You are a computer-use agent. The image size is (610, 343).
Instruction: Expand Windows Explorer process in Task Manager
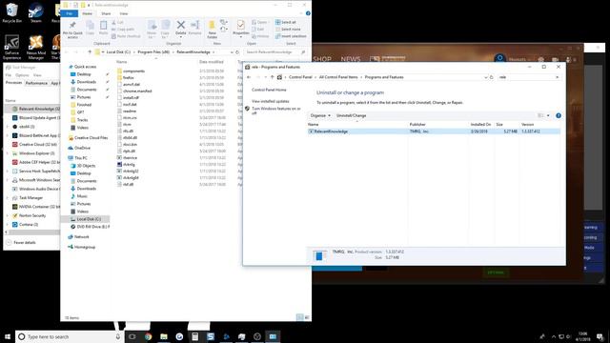click(7, 153)
